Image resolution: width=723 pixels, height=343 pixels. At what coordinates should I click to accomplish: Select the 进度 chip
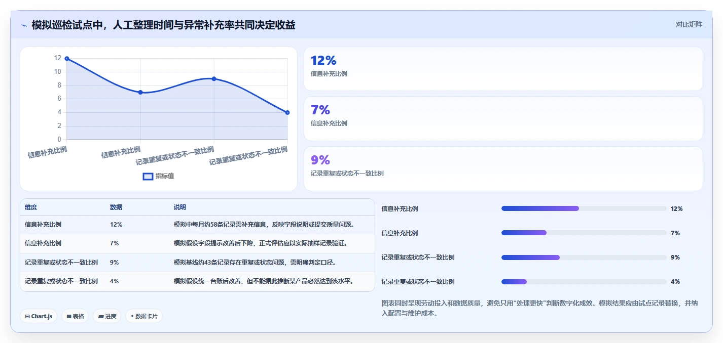(x=107, y=316)
